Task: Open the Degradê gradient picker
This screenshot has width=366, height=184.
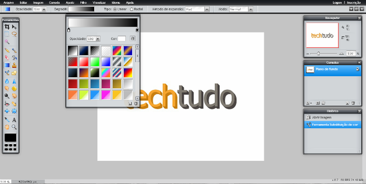Action: 81,9
